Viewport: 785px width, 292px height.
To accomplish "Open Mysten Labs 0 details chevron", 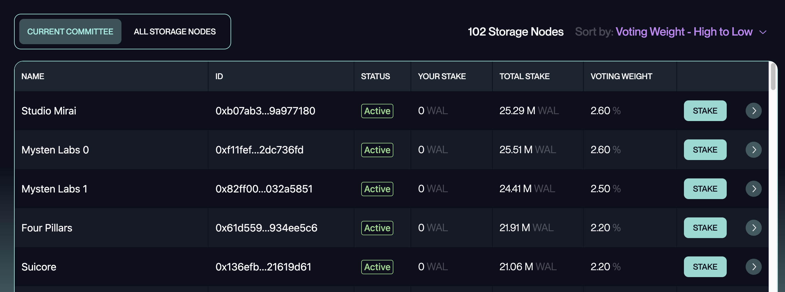I will (753, 149).
